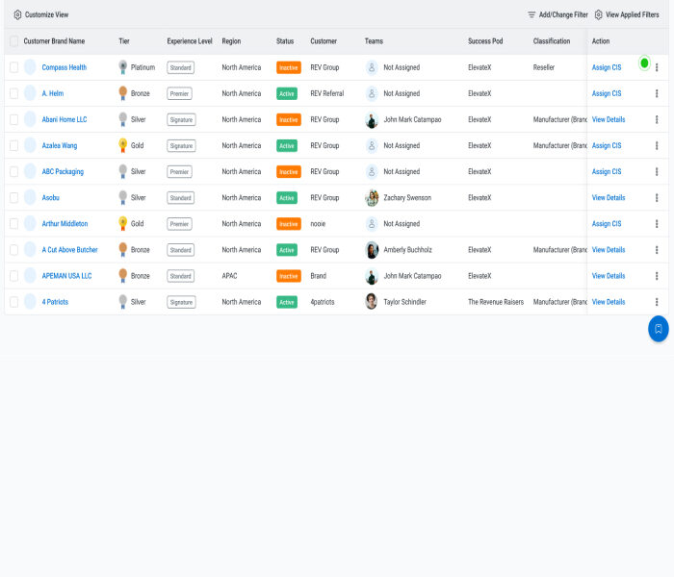Open the Add/Change Filter icon

point(531,14)
